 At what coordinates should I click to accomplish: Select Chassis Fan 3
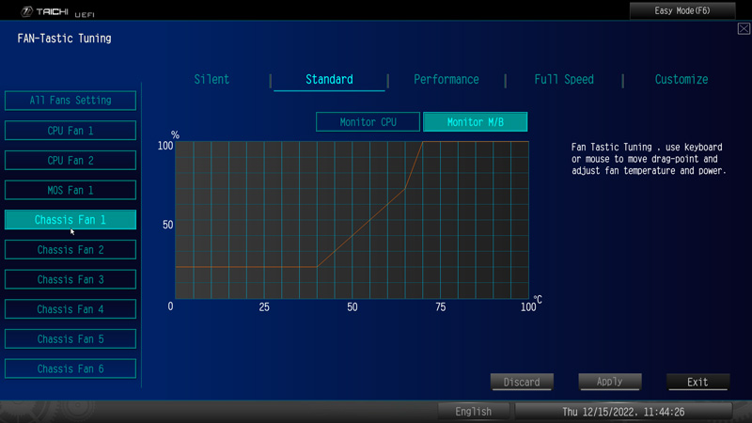70,279
